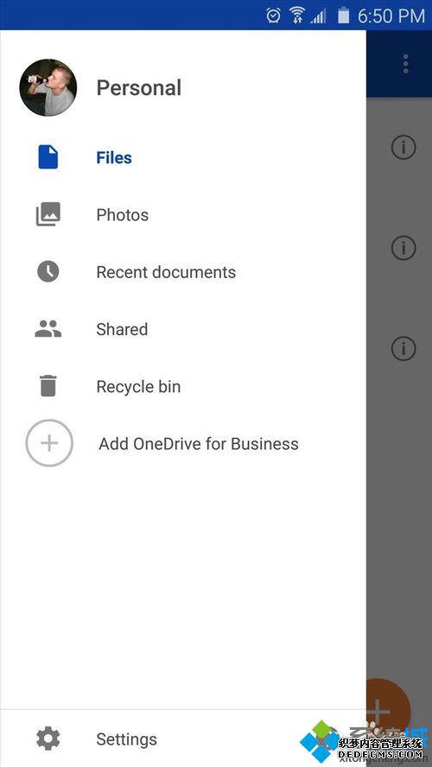Select the Files menu entry

click(114, 158)
